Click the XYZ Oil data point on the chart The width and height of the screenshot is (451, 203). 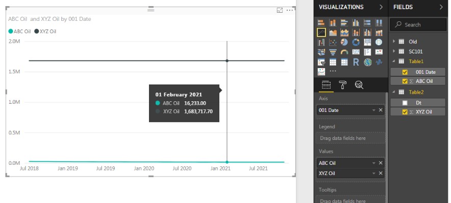coord(227,61)
